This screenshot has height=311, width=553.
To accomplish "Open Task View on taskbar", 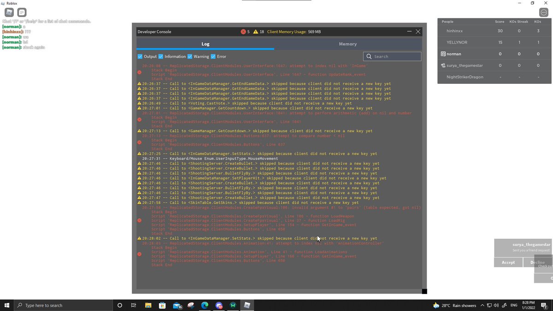I will point(134,305).
